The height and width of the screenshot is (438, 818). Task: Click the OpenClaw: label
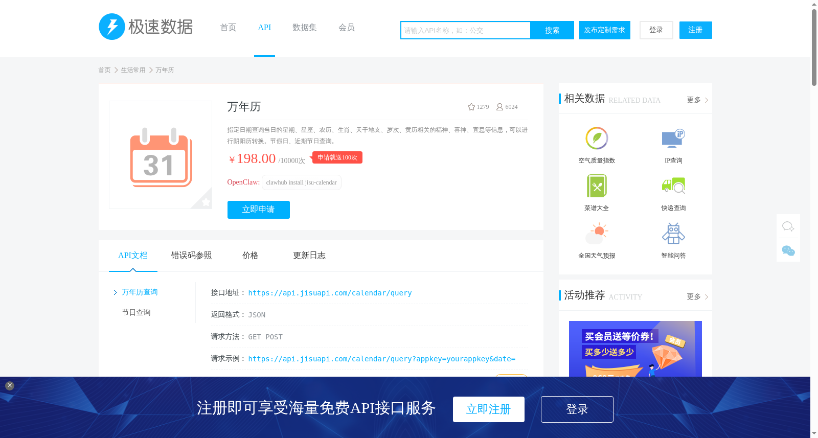[243, 182]
